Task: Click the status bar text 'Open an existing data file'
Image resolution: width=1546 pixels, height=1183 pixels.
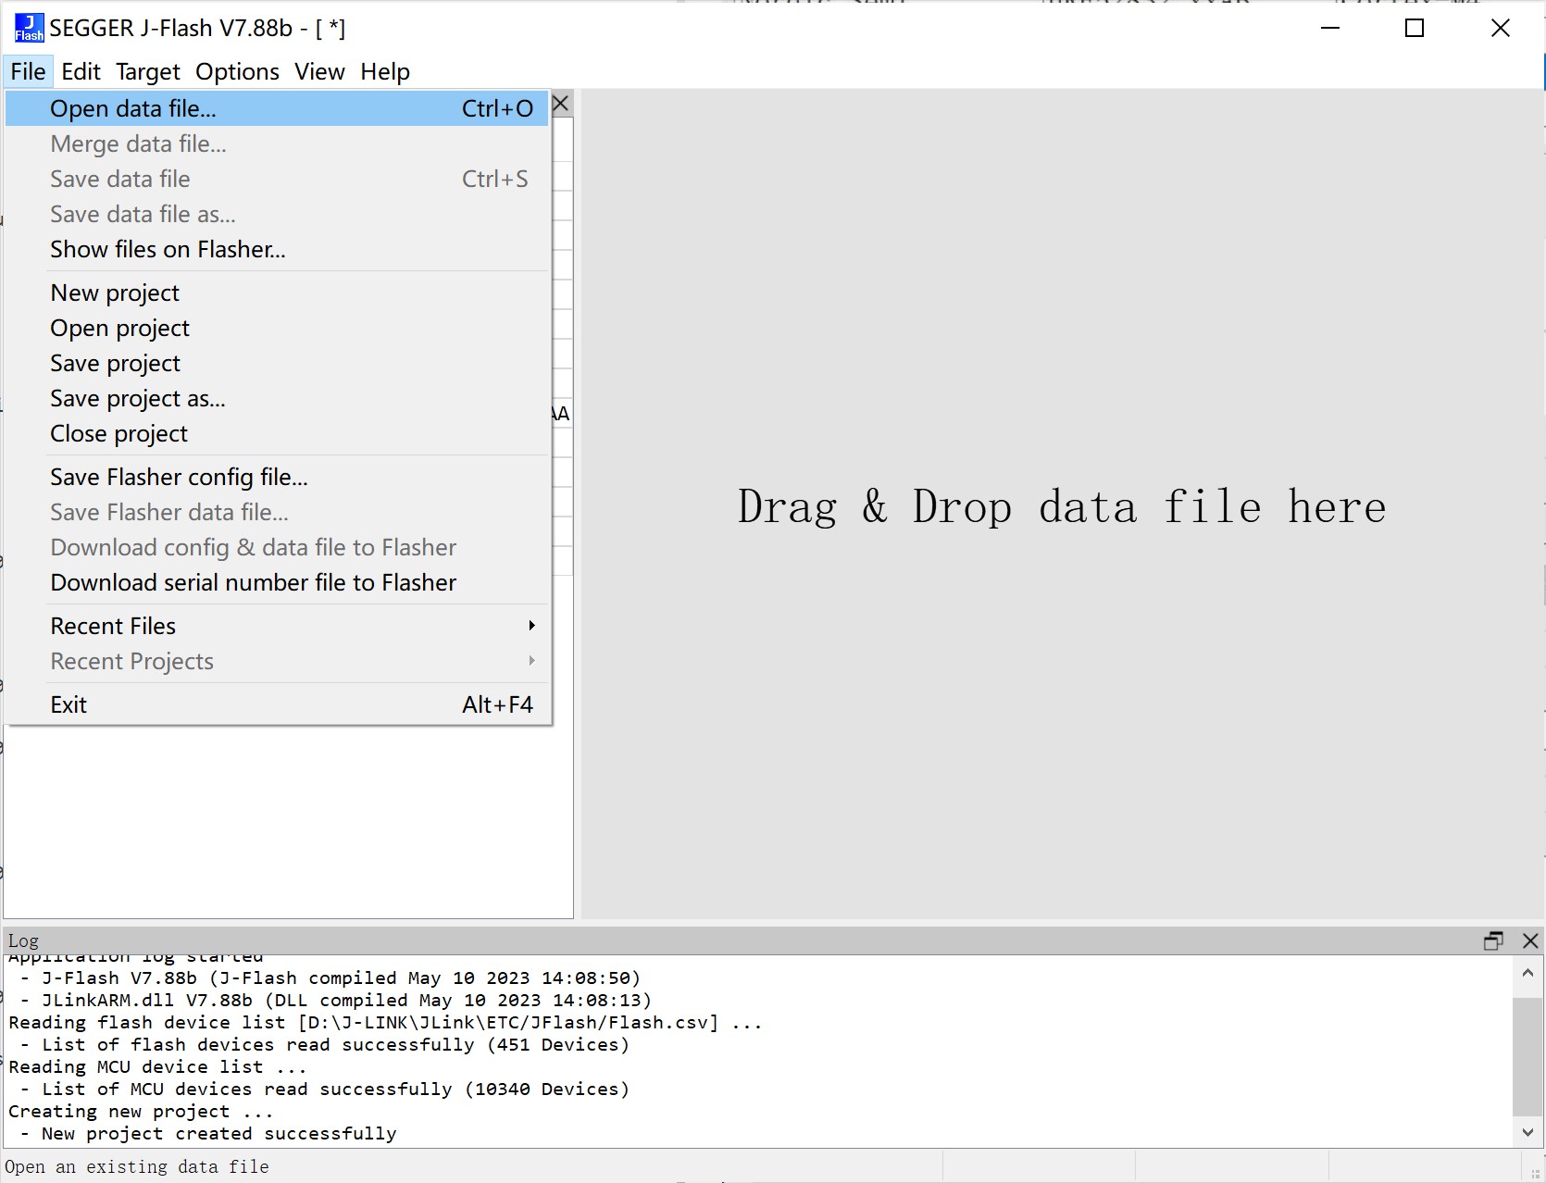Action: pyautogui.click(x=137, y=1166)
